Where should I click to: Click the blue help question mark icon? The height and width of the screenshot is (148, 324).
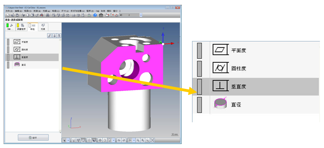(x=95, y=15)
